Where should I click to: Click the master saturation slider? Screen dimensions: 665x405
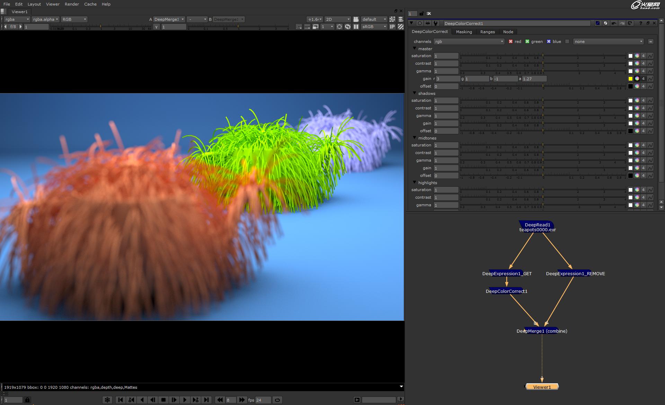[543, 56]
